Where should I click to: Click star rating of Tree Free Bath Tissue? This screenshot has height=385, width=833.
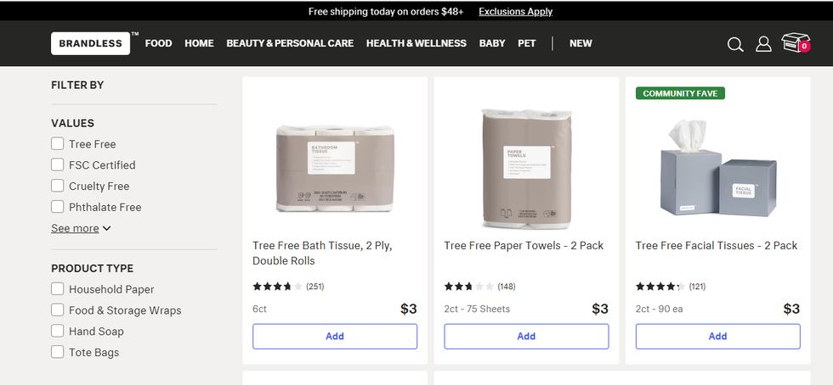click(272, 287)
